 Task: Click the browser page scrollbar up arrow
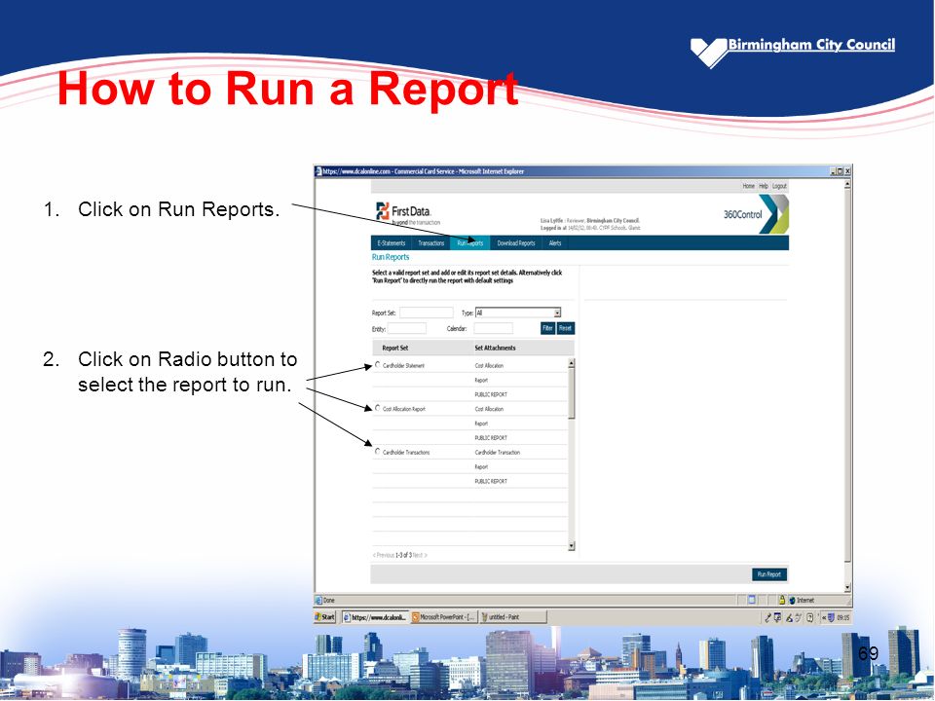click(847, 184)
